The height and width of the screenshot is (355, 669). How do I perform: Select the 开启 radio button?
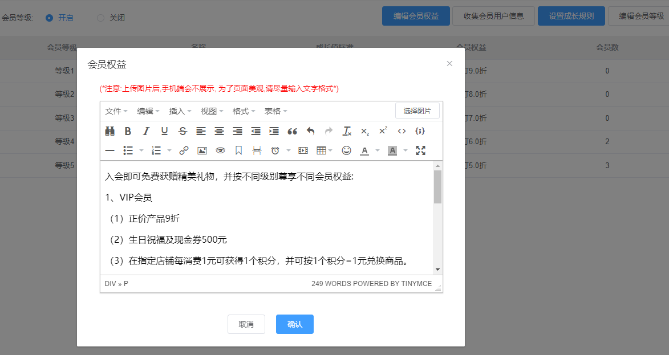[50, 18]
